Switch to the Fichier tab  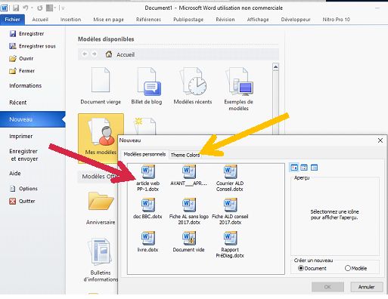pyautogui.click(x=12, y=20)
